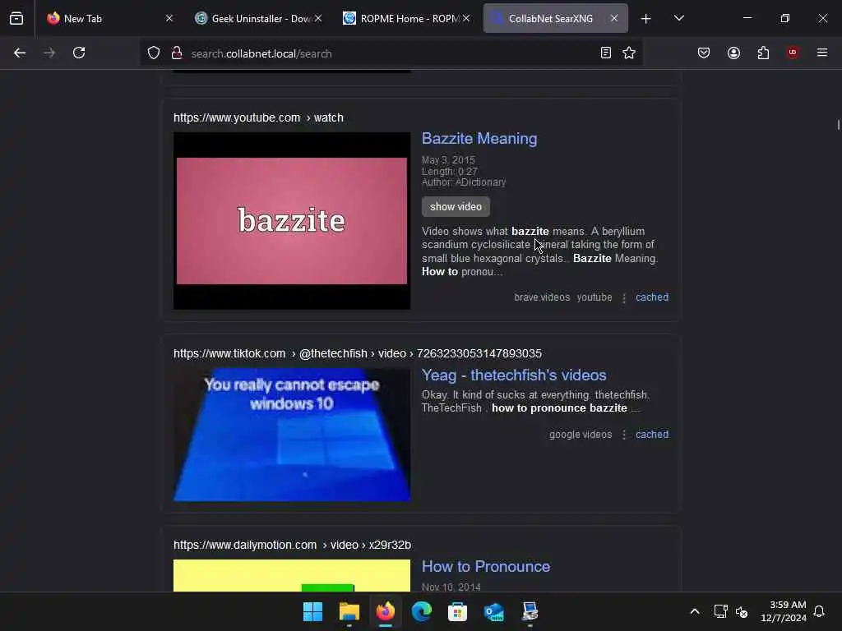Click brave.videos engine label

[x=542, y=297]
